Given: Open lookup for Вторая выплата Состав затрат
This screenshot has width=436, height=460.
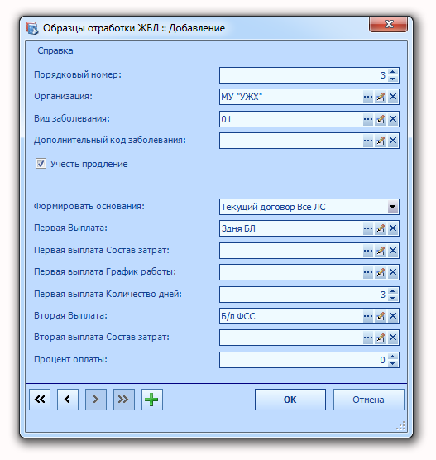Looking at the screenshot, I should point(368,338).
